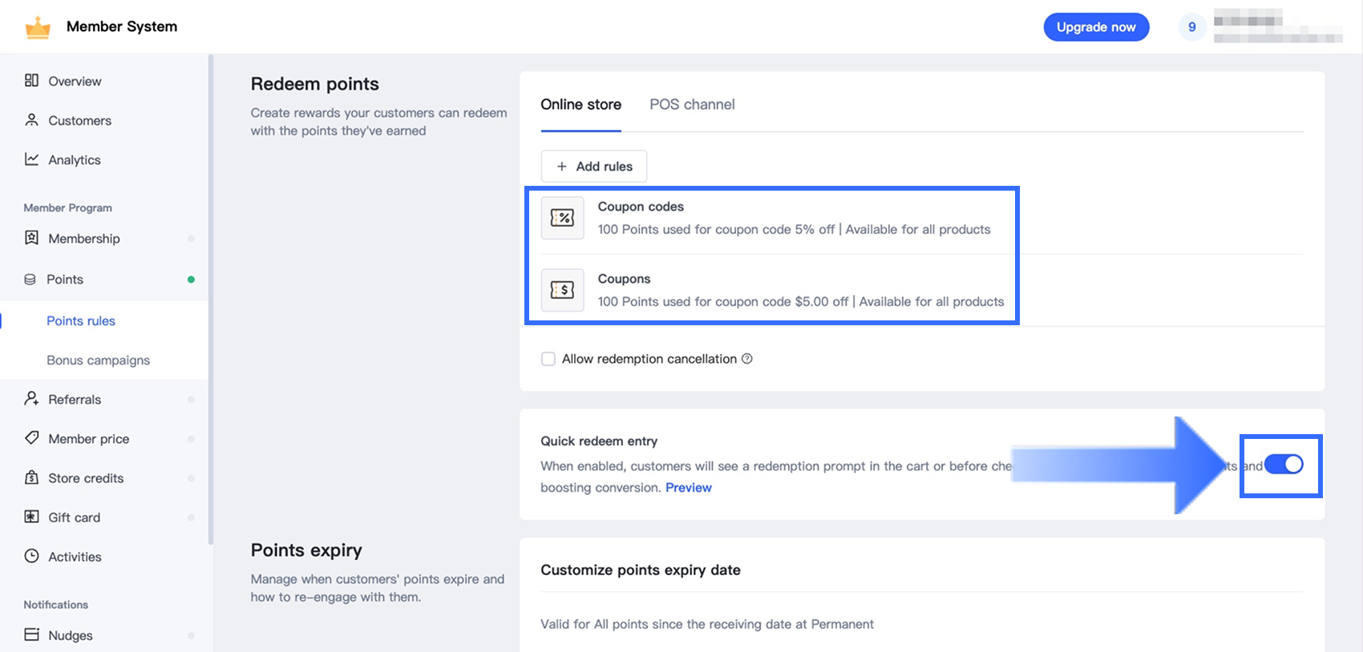Open Bonus campaigns in the sidebar

(98, 360)
